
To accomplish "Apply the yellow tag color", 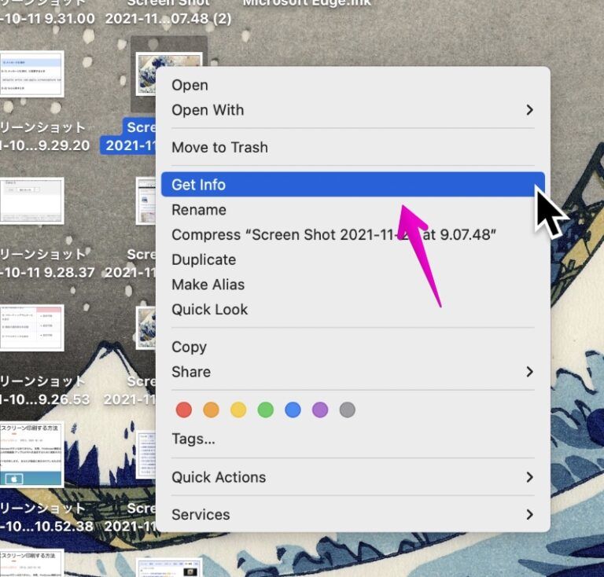I will pos(238,410).
